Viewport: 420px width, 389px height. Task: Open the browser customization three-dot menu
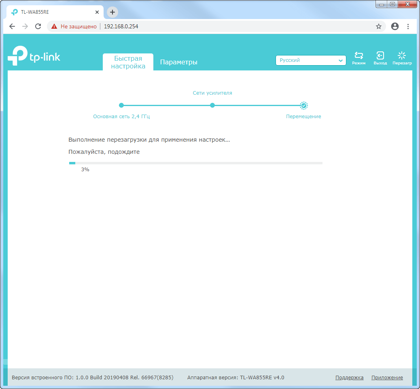point(408,26)
